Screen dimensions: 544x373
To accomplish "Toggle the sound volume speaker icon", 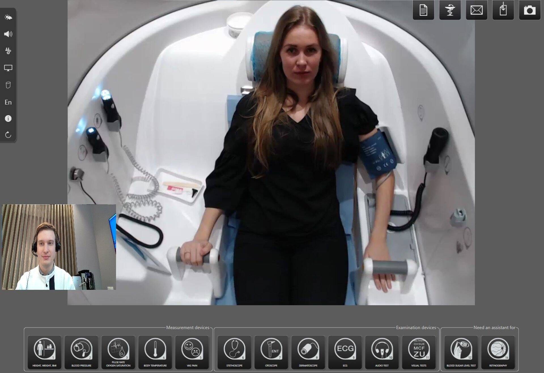I will coord(8,34).
